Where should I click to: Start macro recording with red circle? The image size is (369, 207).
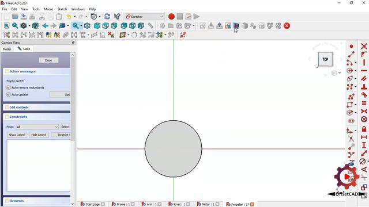pyautogui.click(x=171, y=17)
